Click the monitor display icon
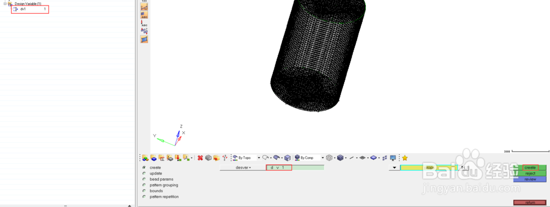This screenshot has width=550, height=207. 393,158
